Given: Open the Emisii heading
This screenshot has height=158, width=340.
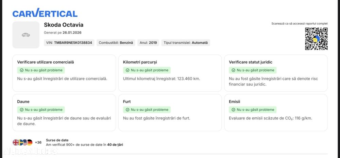Looking at the screenshot, I should [x=234, y=101].
